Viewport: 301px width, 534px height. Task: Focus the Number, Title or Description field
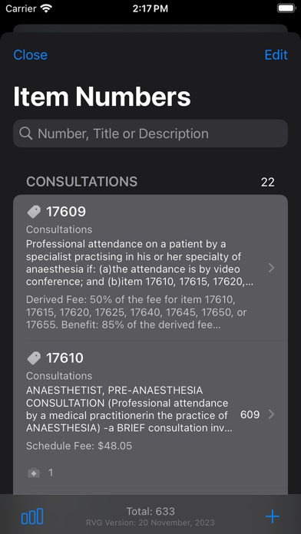pyautogui.click(x=150, y=133)
